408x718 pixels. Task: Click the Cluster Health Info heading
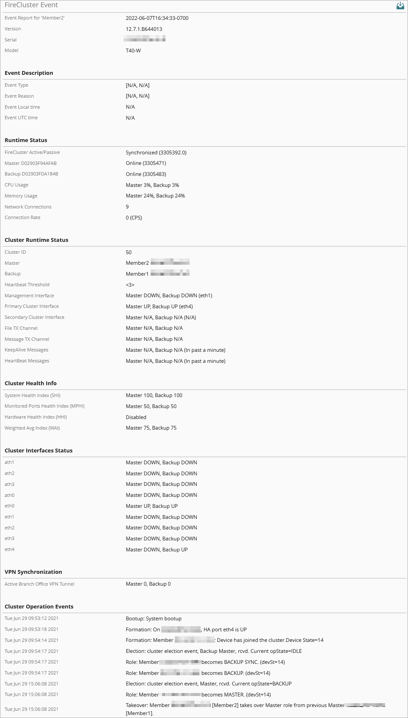coord(30,384)
